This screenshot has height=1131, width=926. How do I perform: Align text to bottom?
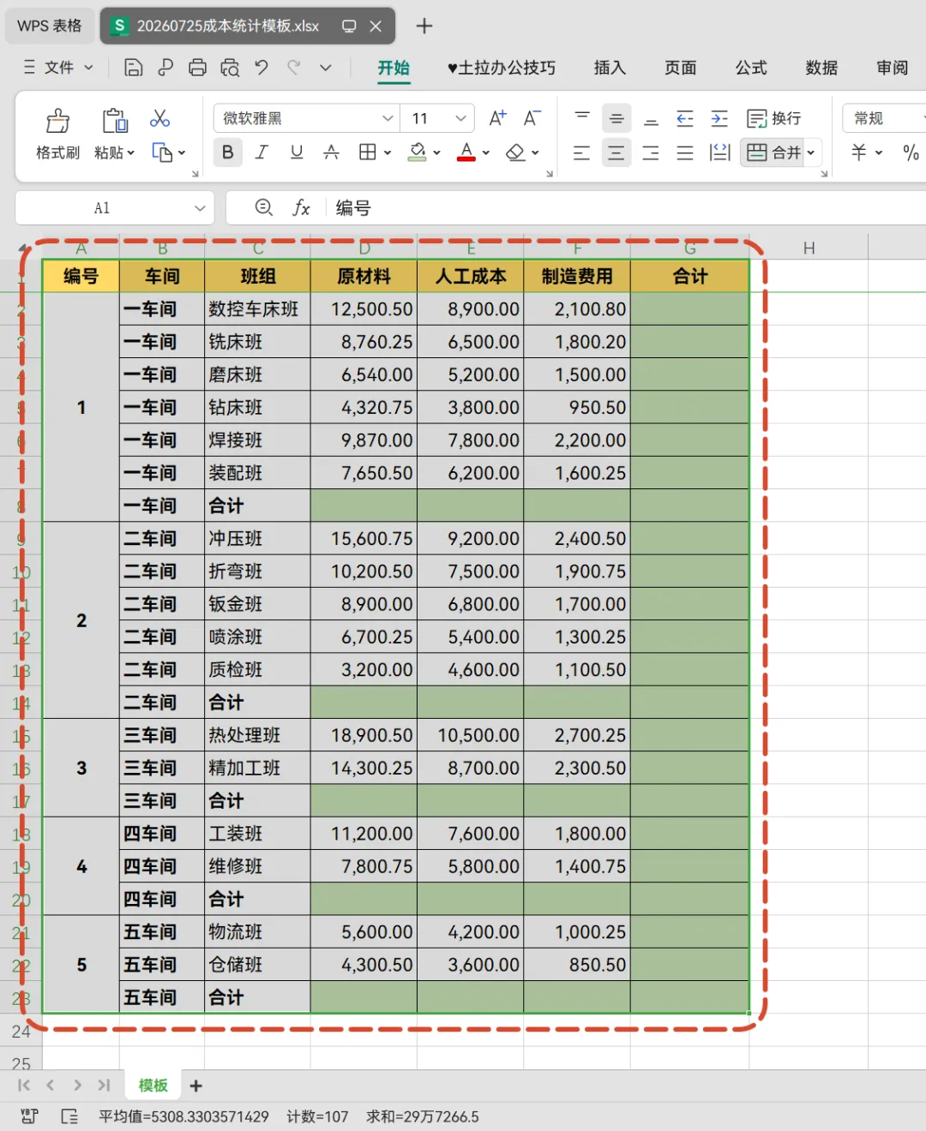[651, 118]
